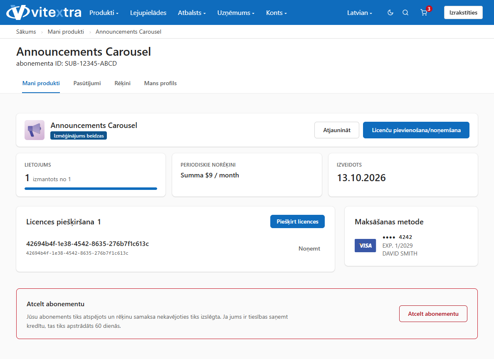Click the Summa $9 / month text
Screen dimensions: 494x359
click(210, 175)
